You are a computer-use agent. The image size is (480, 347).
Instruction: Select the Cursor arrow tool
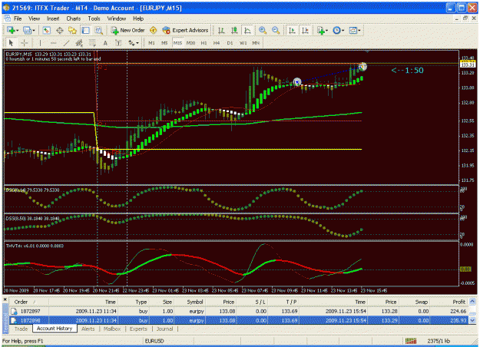12,43
